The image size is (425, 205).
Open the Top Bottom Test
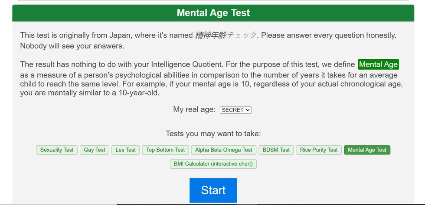[x=165, y=150]
